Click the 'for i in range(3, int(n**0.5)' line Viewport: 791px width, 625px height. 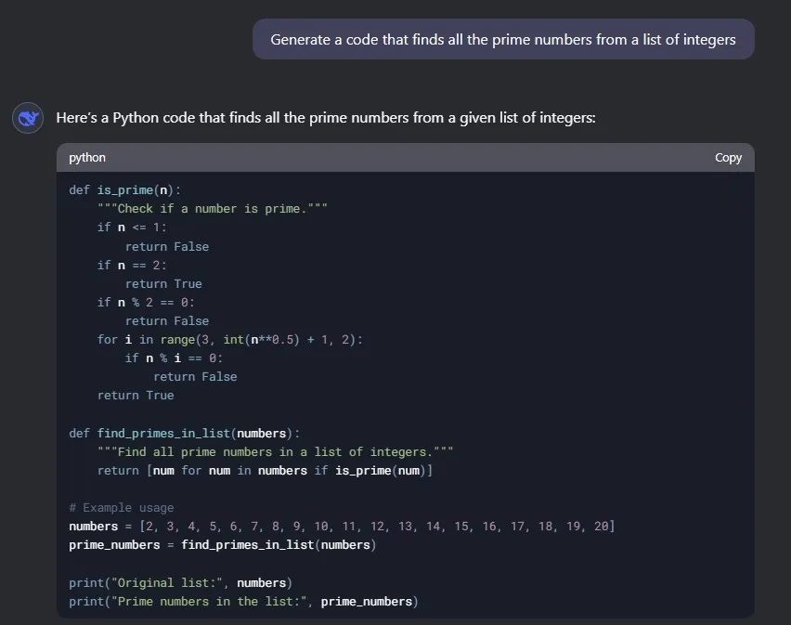[230, 340]
